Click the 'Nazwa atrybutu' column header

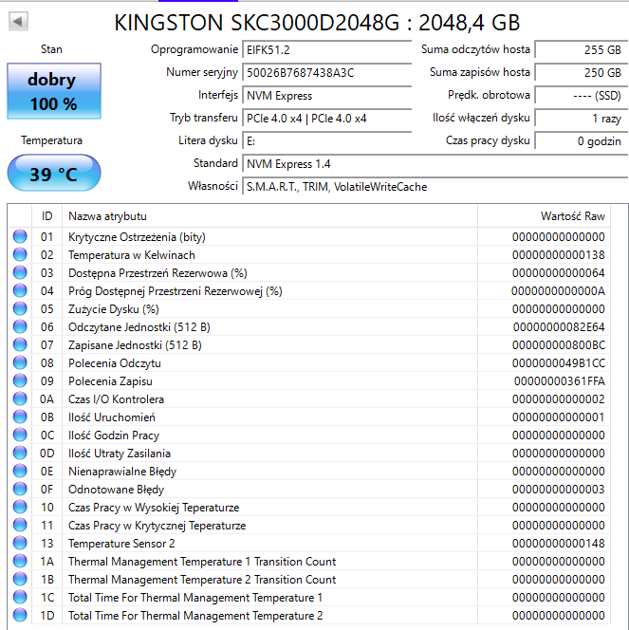coord(270,216)
